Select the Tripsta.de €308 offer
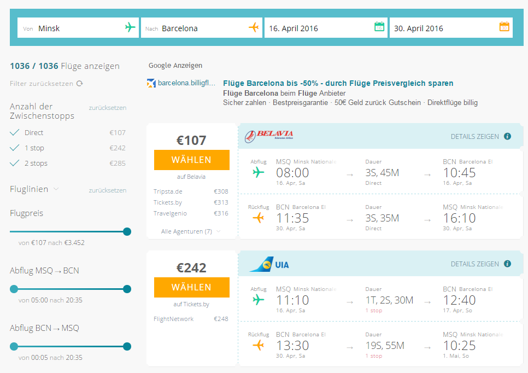 191,191
